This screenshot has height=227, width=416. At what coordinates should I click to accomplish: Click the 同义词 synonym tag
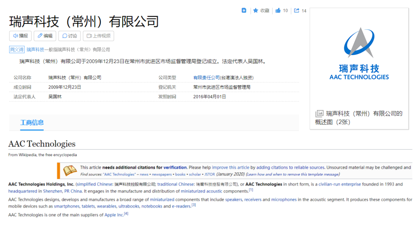click(x=17, y=50)
